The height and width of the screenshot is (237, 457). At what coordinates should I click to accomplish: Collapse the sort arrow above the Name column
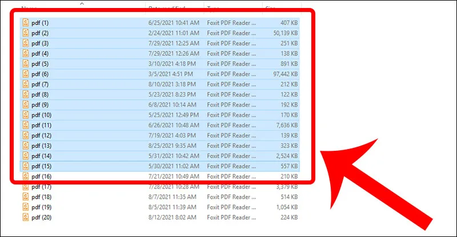(x=82, y=3)
